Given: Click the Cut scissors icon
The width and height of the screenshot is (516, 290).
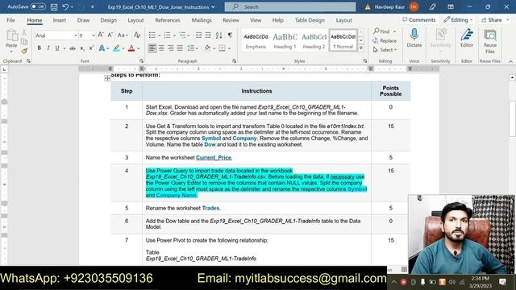Looking at the screenshot, I should coord(24,32).
